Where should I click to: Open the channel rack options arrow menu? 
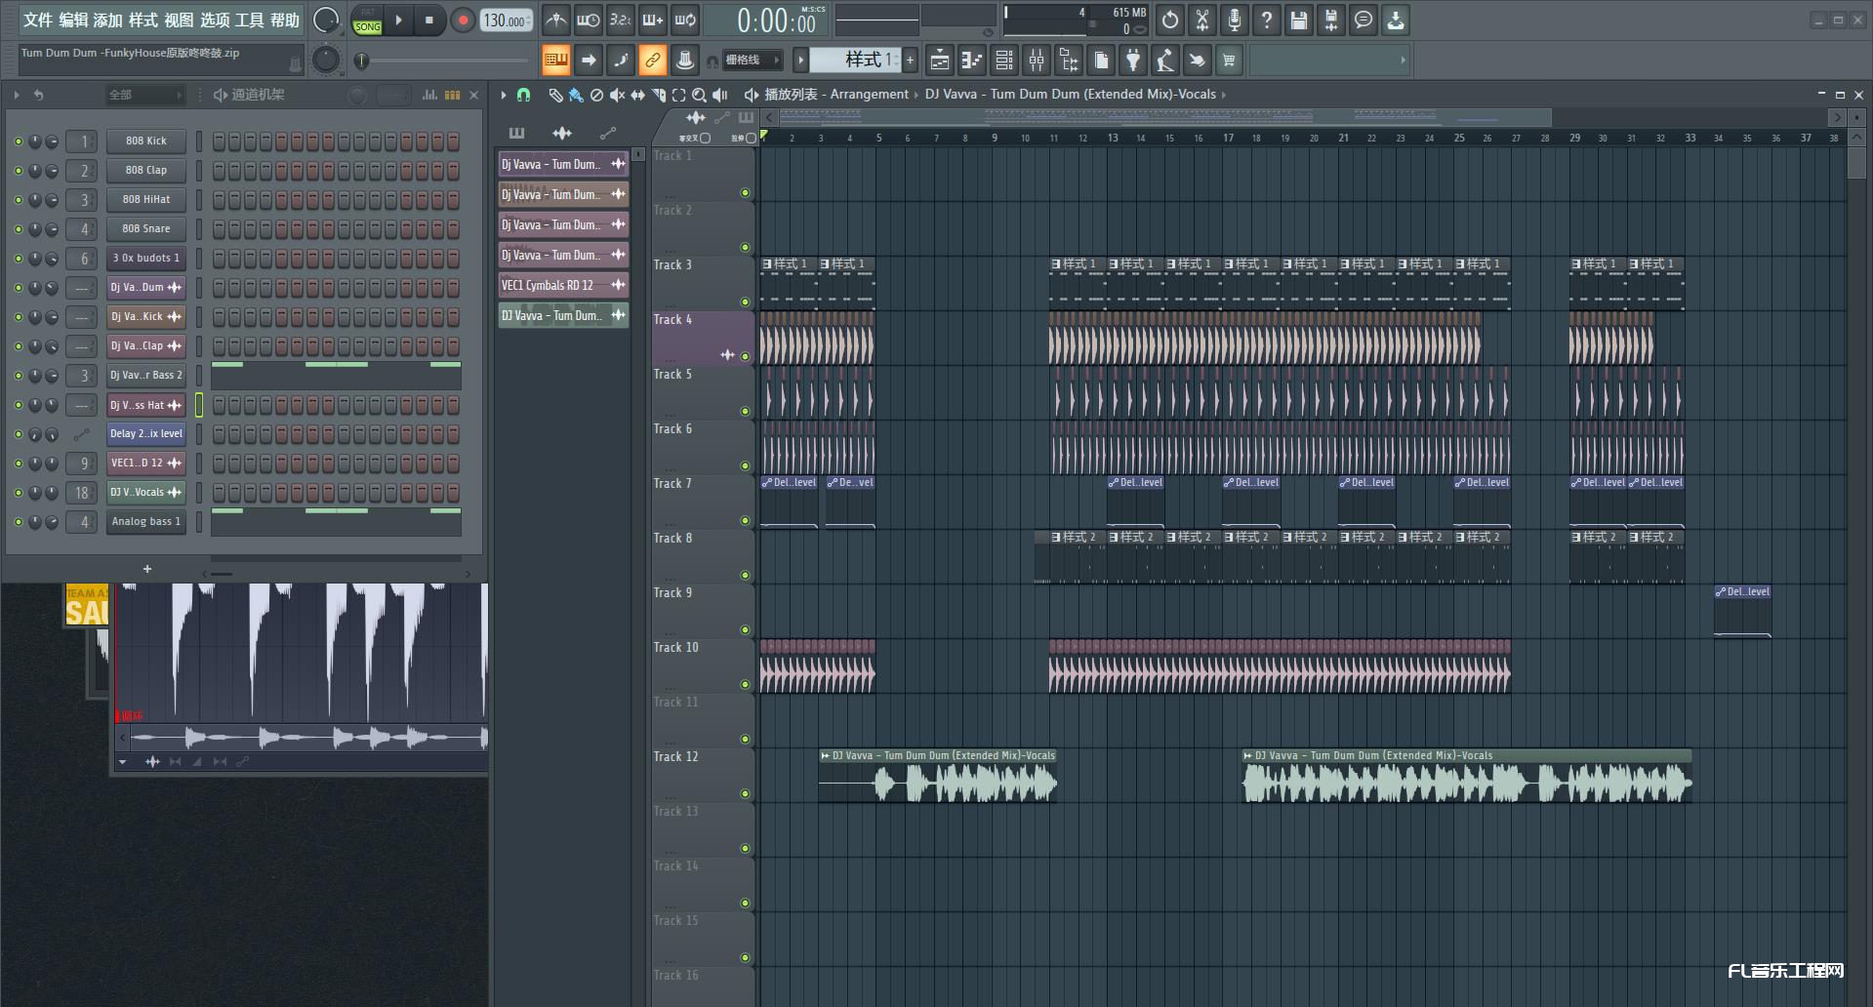17,95
